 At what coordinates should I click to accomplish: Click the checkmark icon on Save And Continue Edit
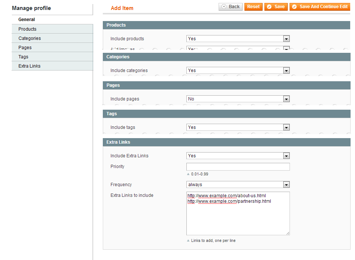click(294, 7)
